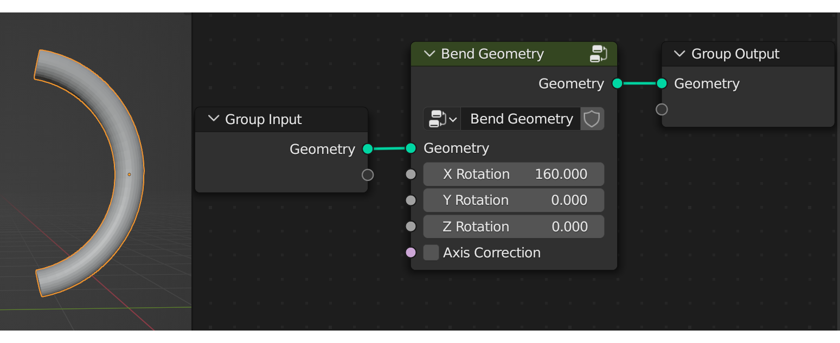Click the Geometry label on Group Input

pos(322,149)
